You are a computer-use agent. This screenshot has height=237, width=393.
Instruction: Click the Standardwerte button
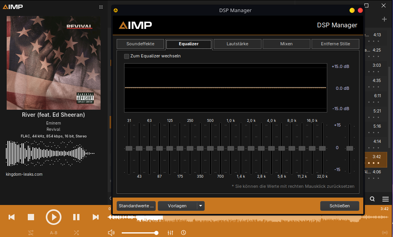click(136, 206)
